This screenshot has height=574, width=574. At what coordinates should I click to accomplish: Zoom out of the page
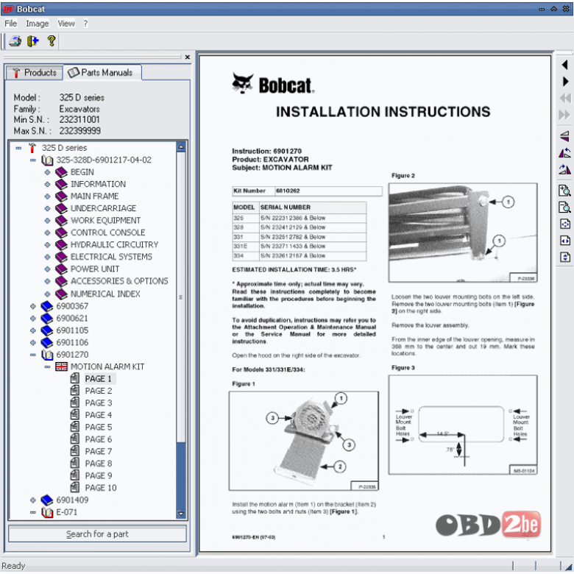[x=565, y=208]
